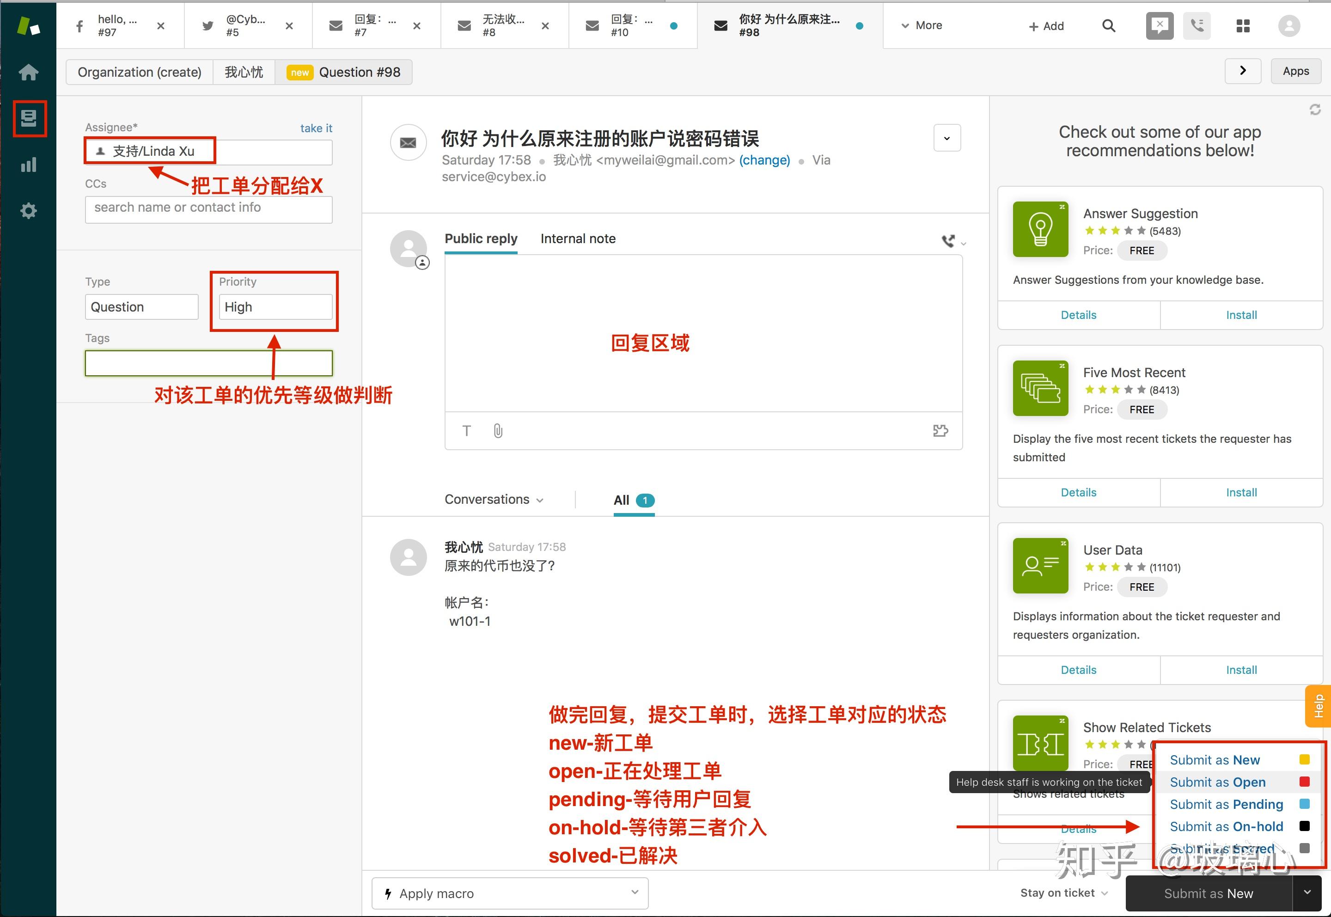The width and height of the screenshot is (1331, 917).
Task: Click the Home icon in the left sidebar
Action: click(28, 72)
